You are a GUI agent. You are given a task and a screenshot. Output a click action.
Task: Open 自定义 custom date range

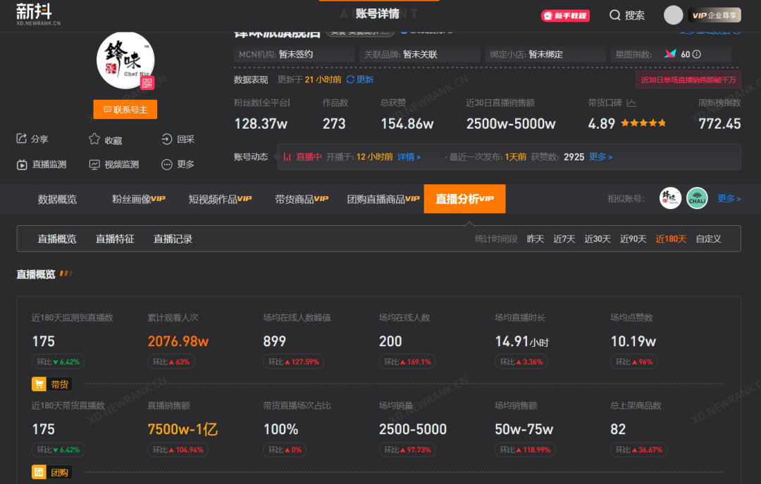point(708,238)
